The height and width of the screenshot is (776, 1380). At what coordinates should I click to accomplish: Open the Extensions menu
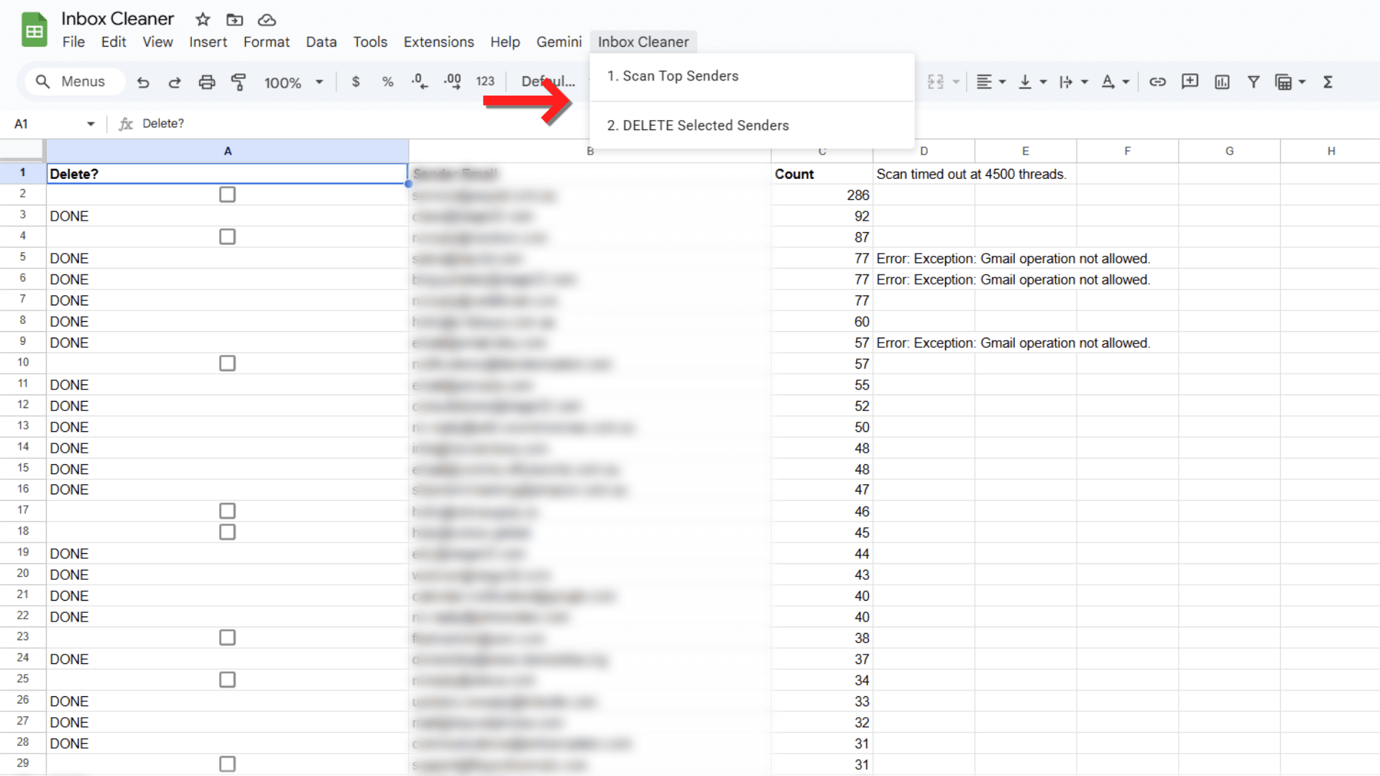pyautogui.click(x=438, y=42)
